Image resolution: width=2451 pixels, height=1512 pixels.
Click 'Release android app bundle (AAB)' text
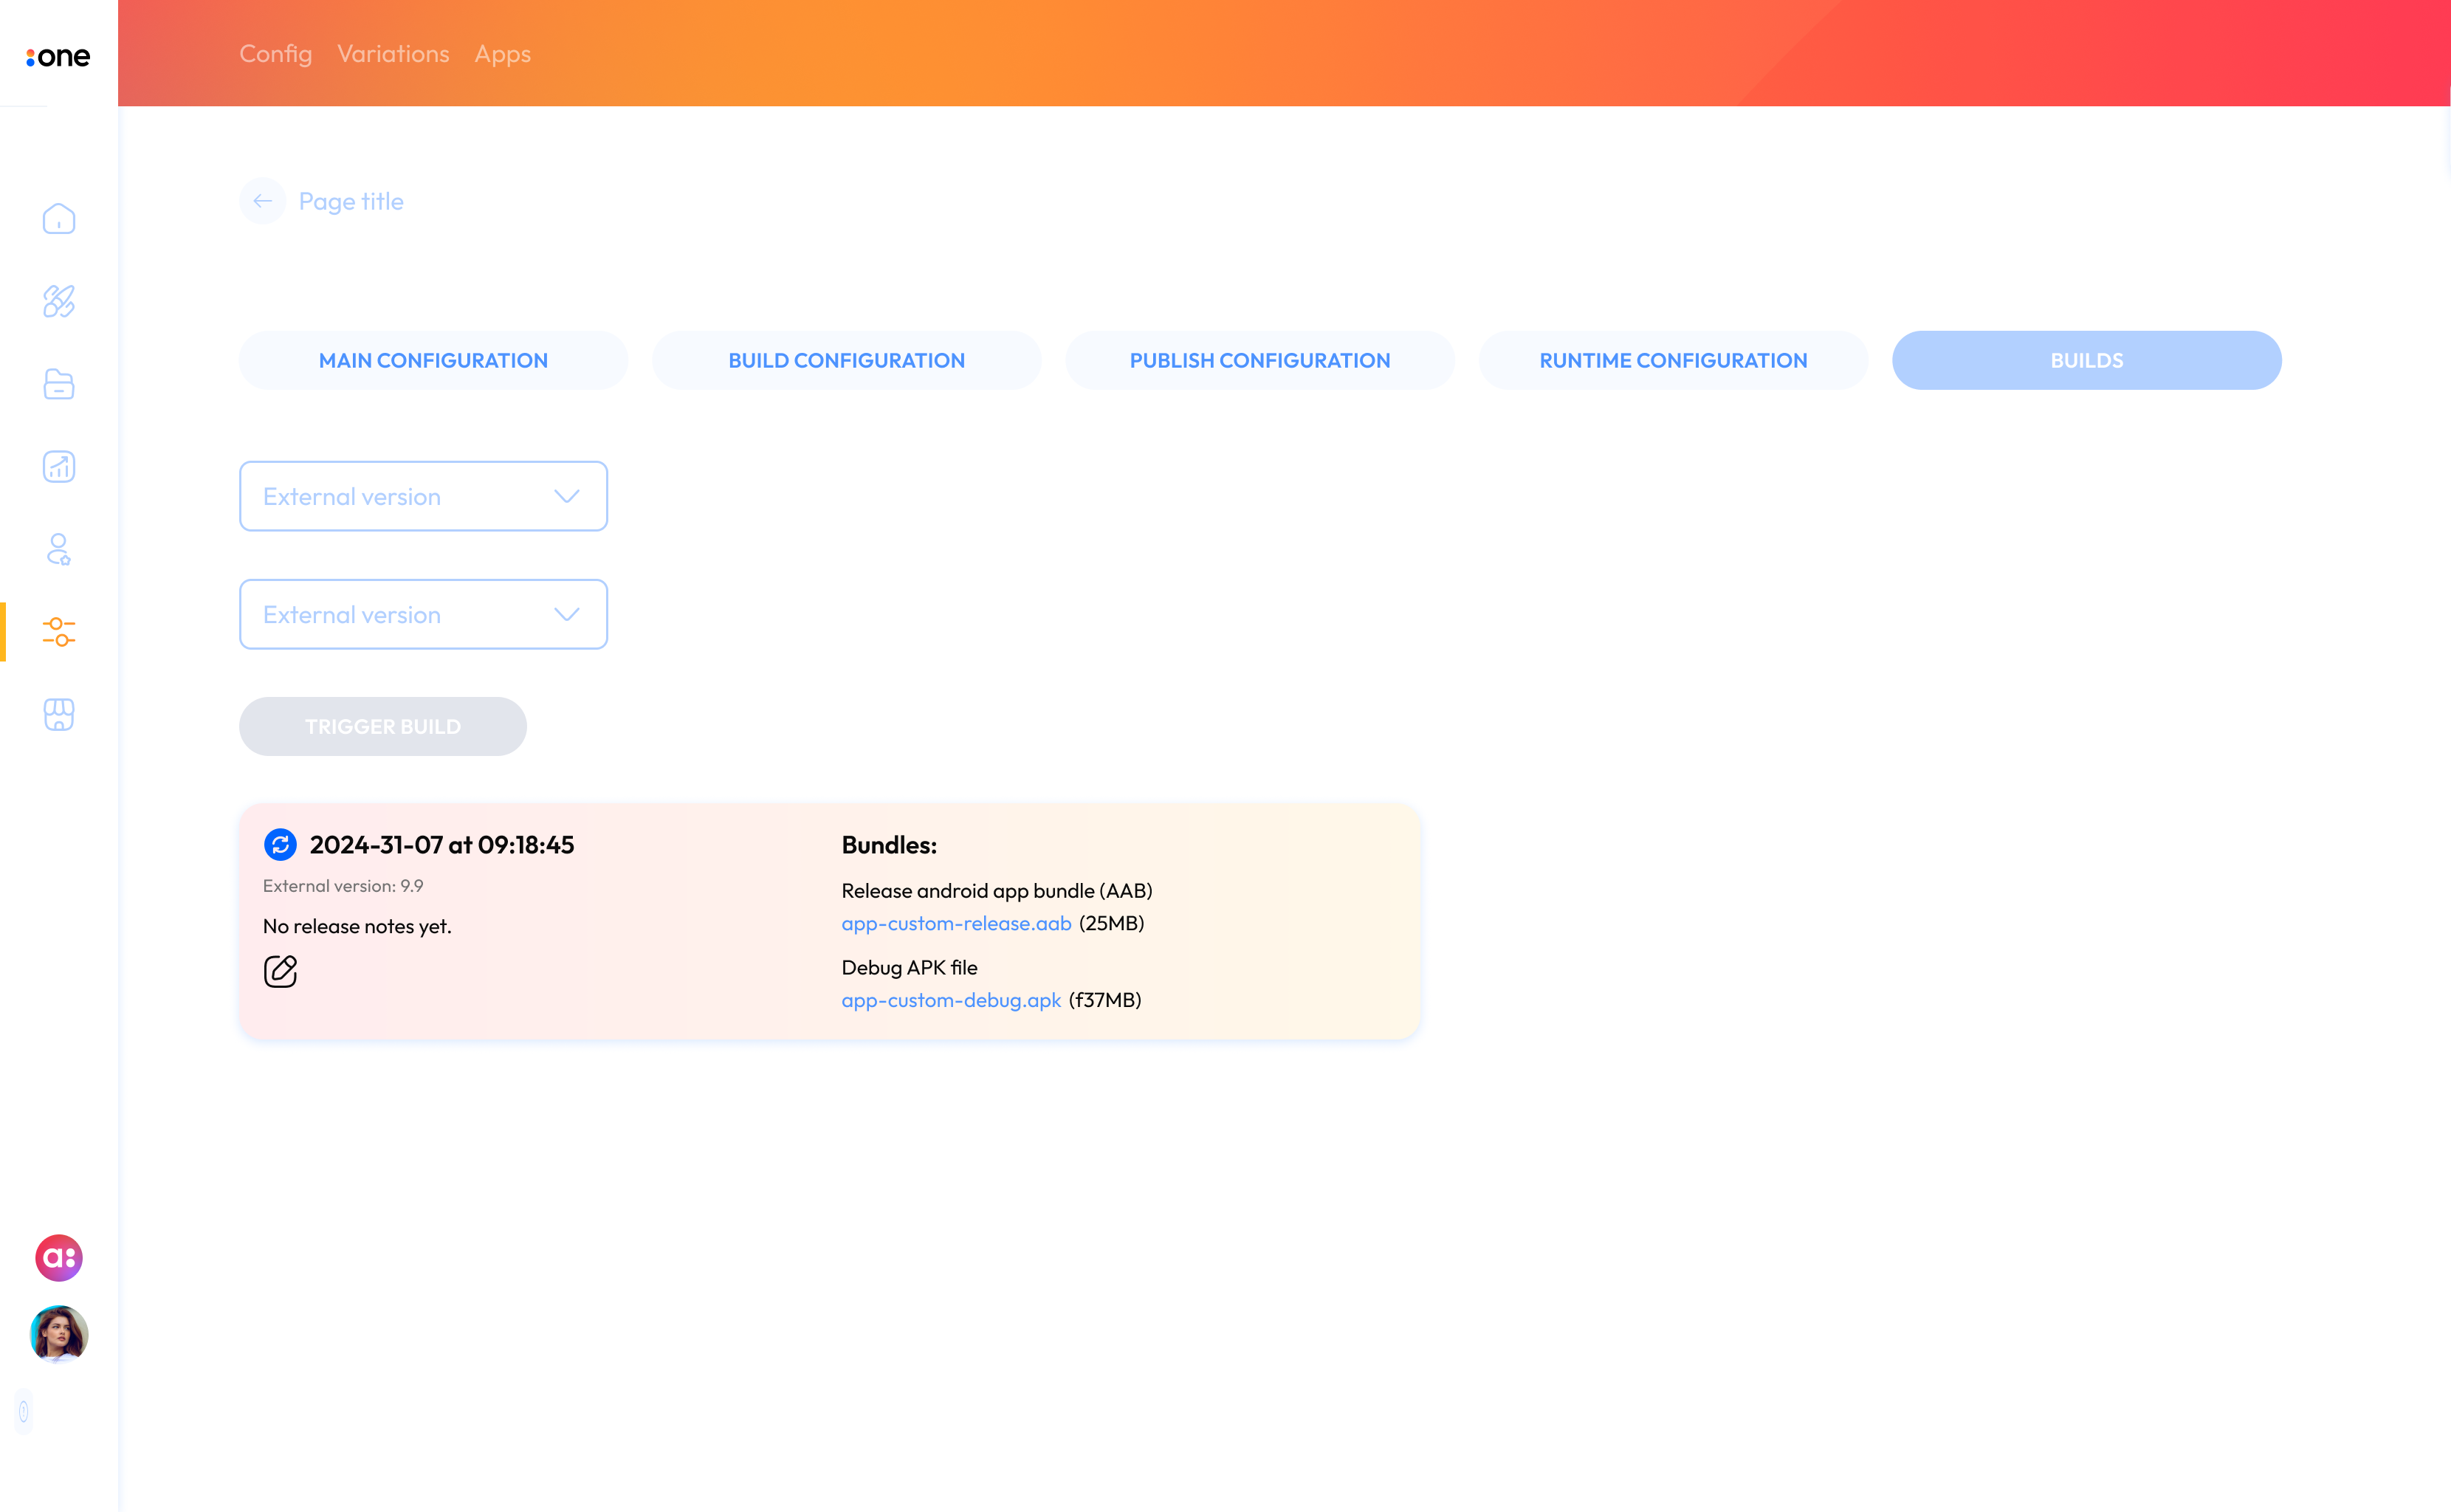(x=997, y=891)
